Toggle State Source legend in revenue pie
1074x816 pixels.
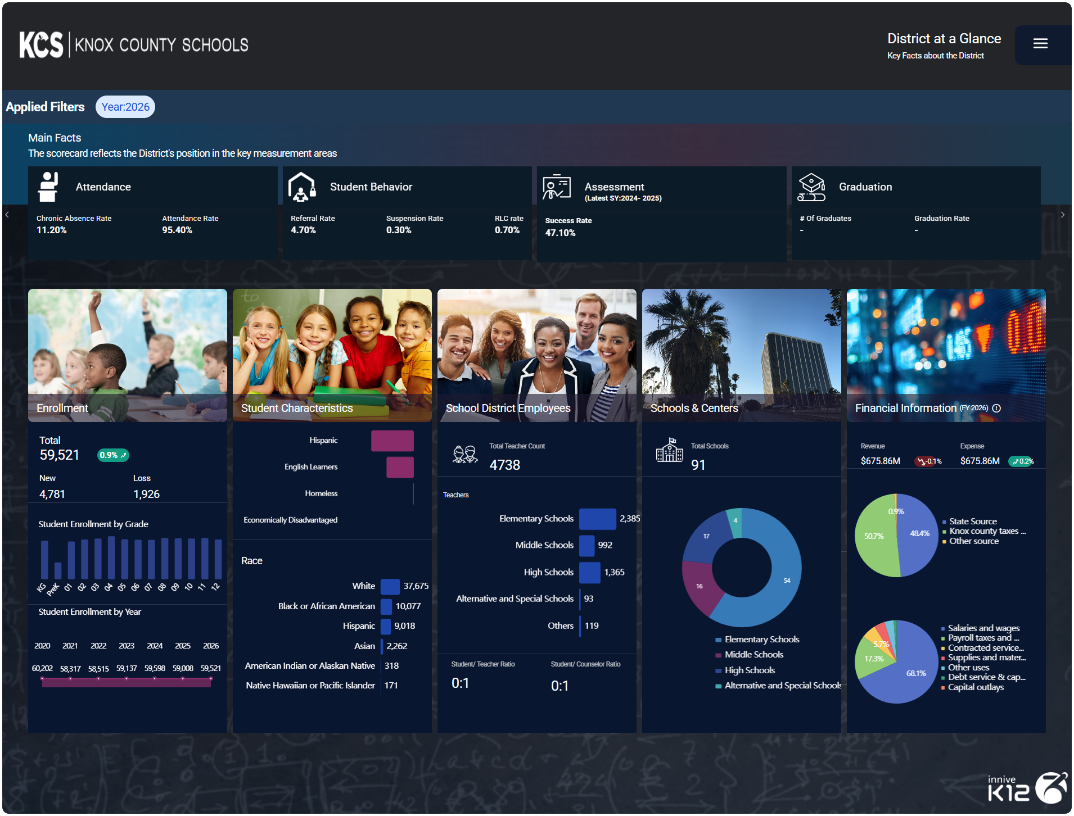(x=972, y=522)
